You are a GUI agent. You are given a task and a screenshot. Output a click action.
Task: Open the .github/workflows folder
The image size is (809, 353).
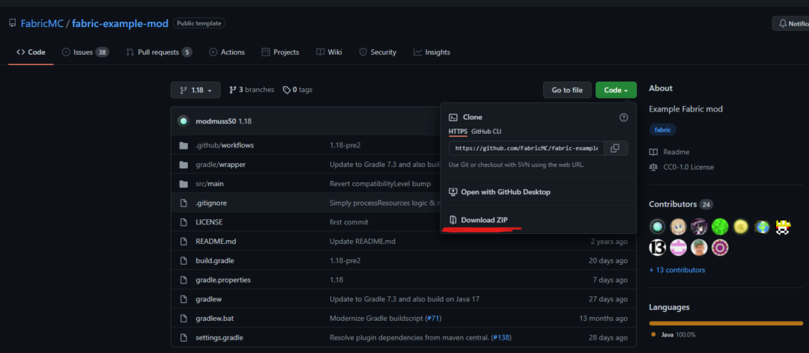225,145
